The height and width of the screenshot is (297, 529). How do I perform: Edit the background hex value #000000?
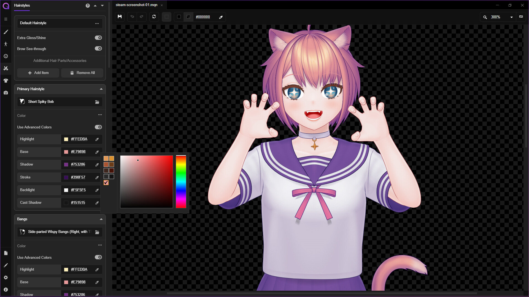(x=203, y=17)
